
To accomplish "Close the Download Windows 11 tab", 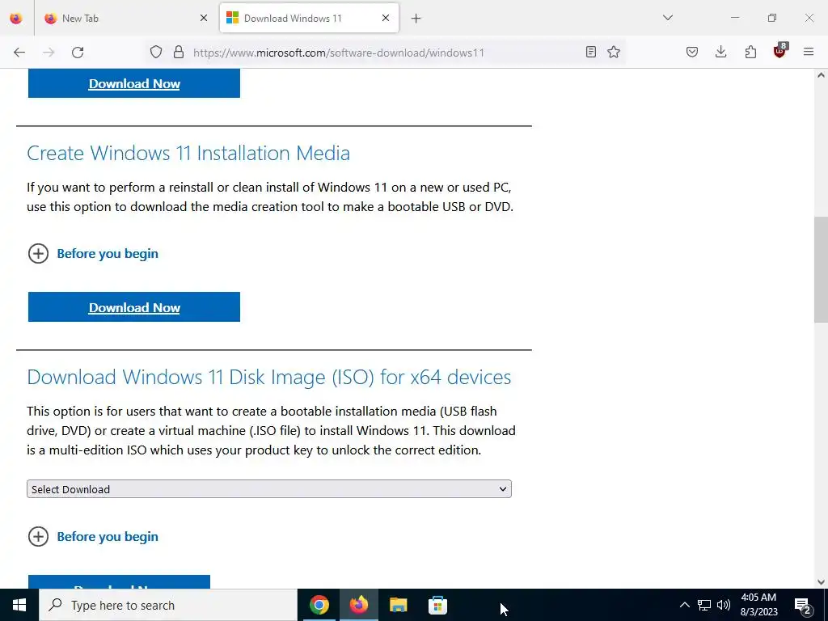I will click(386, 18).
